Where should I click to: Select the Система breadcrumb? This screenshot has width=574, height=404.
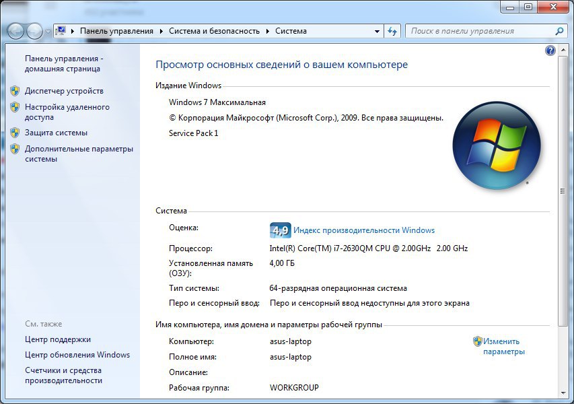tap(291, 31)
